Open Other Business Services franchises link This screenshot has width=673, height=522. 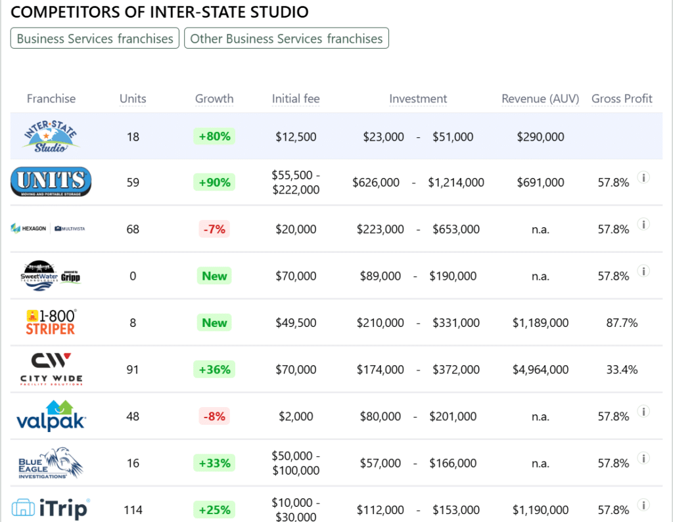coord(287,38)
